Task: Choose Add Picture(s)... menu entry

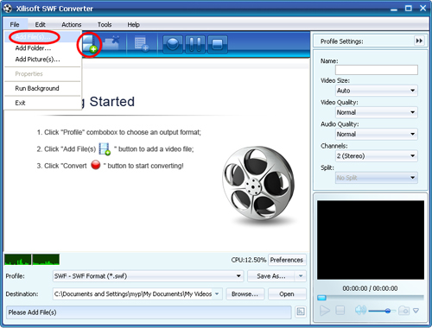Action: coord(42,60)
